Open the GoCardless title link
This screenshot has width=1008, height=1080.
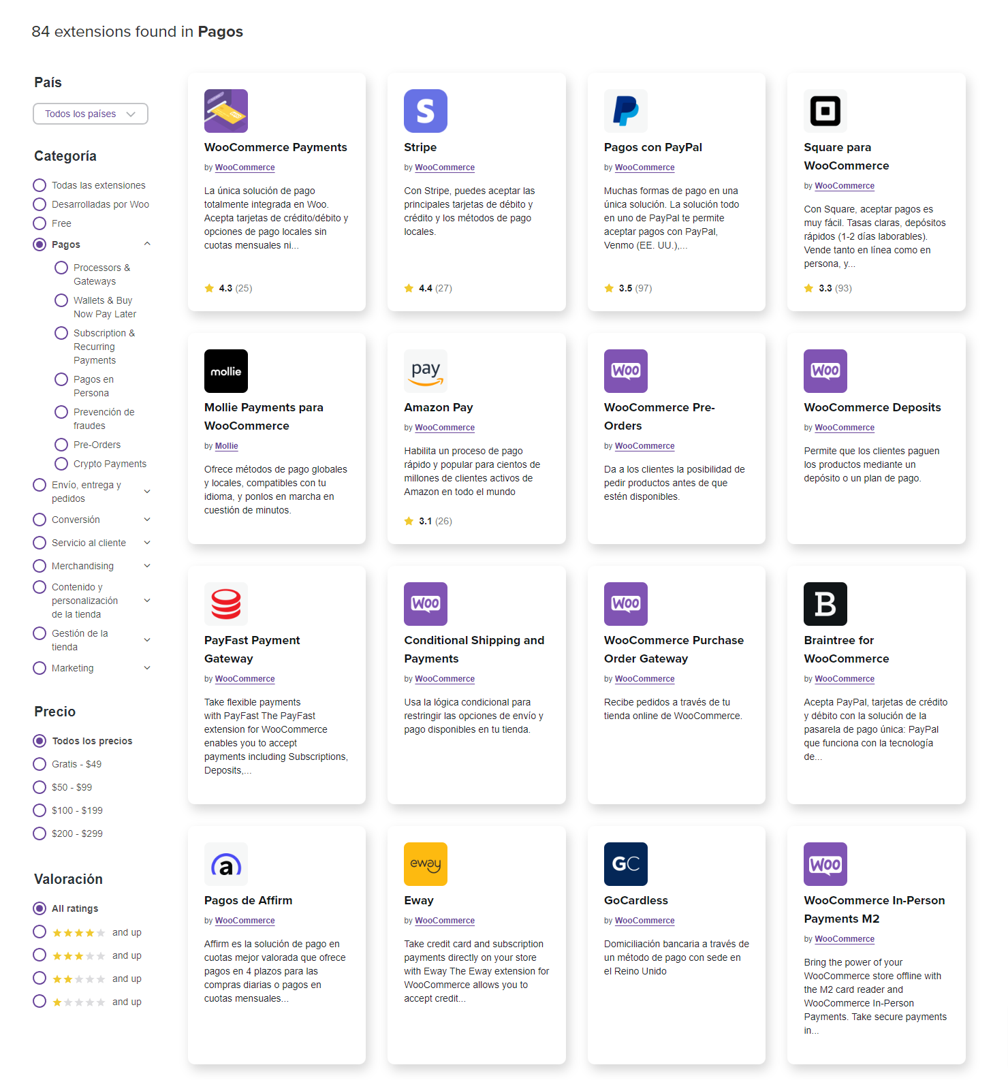point(636,900)
